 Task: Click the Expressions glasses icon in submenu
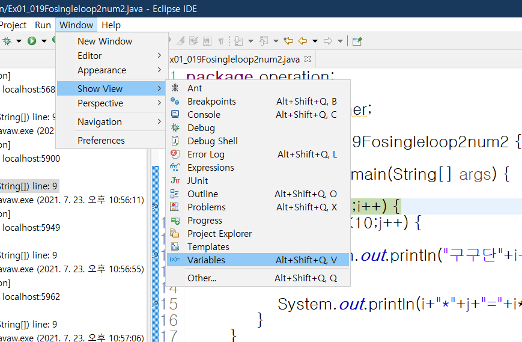click(x=175, y=167)
